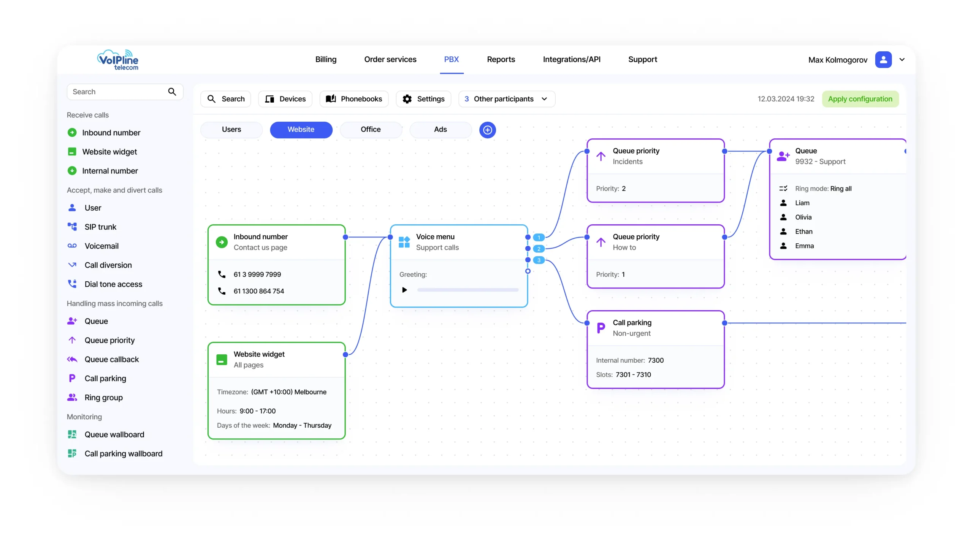Click the user avatar icon
This screenshot has width=973, height=544.
pos(883,60)
